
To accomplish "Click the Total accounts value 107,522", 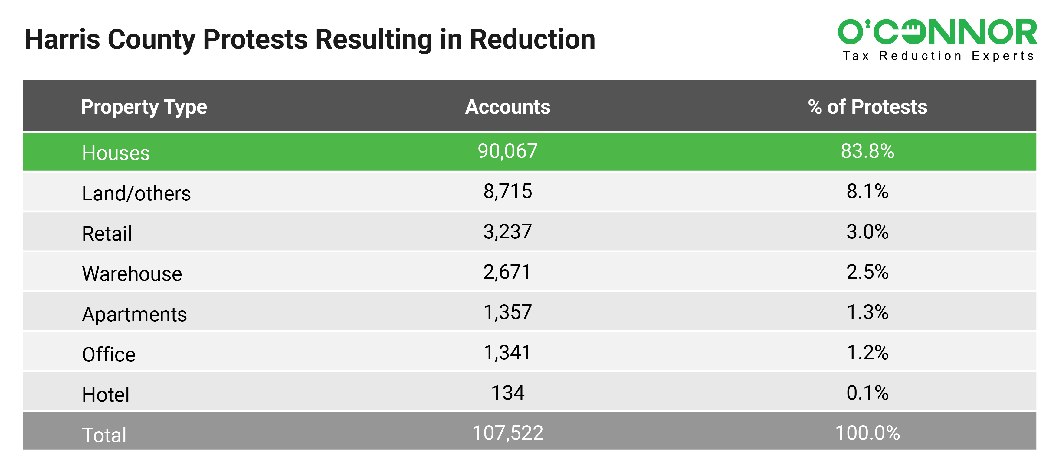I will [507, 433].
